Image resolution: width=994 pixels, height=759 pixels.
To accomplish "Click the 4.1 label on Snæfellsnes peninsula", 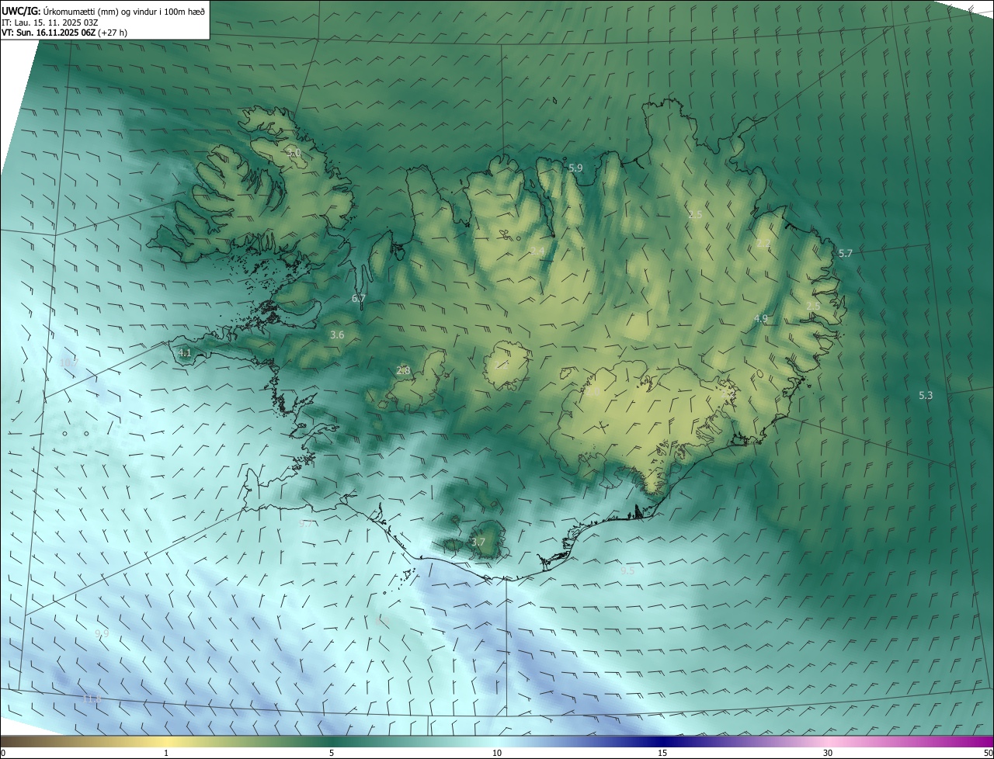I will click(x=185, y=352).
